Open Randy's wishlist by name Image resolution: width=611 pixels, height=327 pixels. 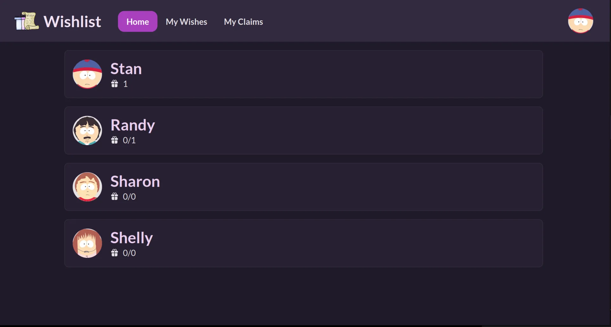click(x=133, y=125)
